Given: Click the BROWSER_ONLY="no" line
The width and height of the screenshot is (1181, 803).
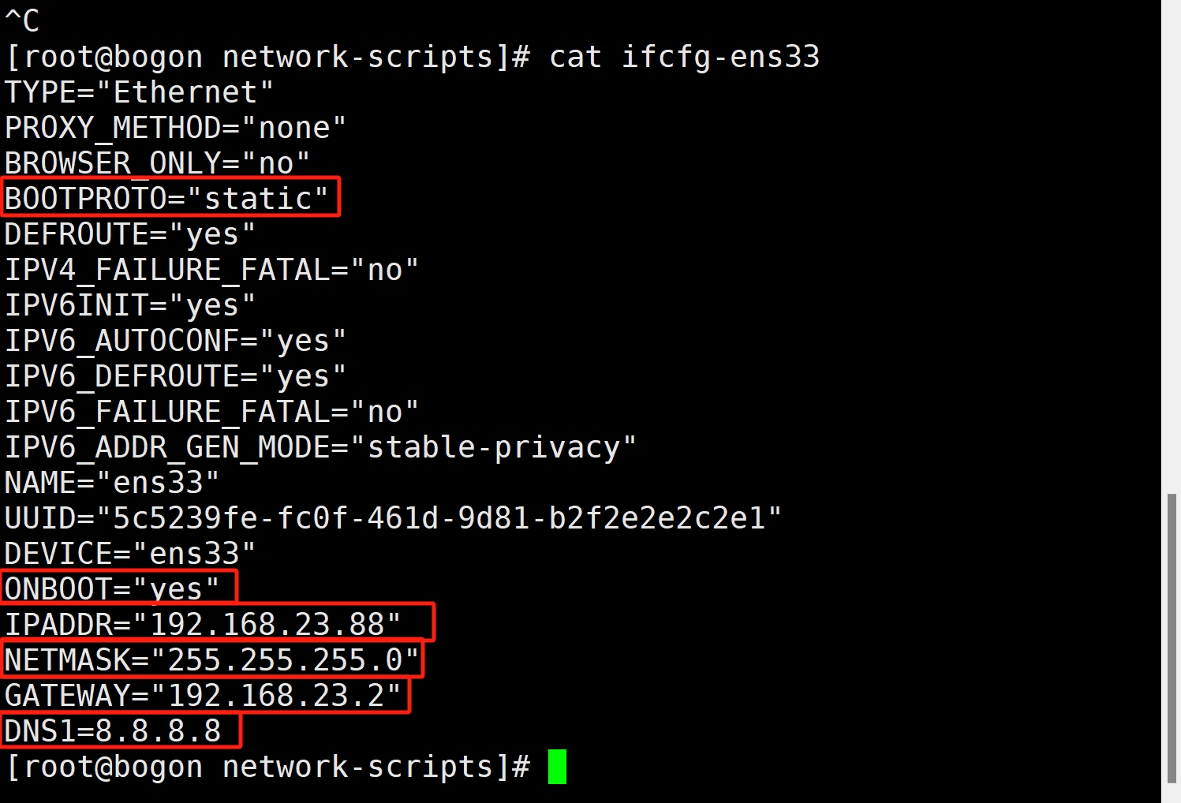Looking at the screenshot, I should [157, 163].
